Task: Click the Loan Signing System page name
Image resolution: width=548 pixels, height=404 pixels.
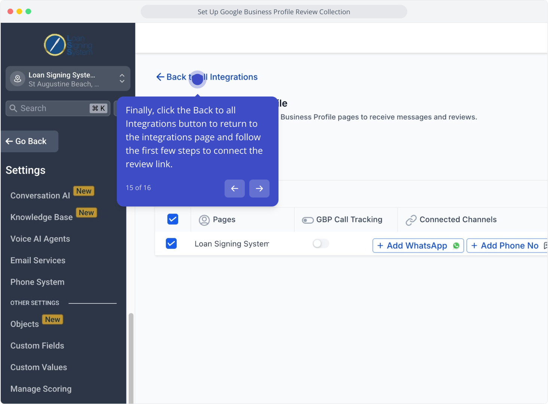Action: tap(232, 244)
